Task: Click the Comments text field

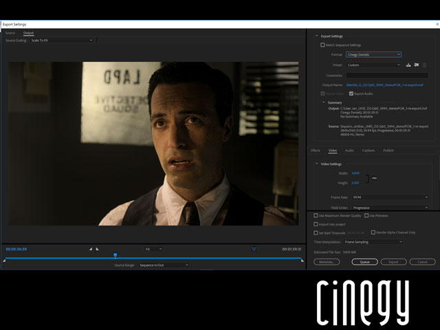Action: [x=387, y=75]
